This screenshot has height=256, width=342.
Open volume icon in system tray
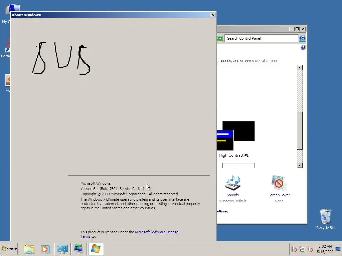pyautogui.click(x=310, y=249)
